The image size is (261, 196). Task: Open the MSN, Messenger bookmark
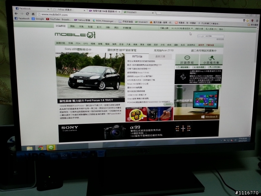pyautogui.click(x=104, y=21)
